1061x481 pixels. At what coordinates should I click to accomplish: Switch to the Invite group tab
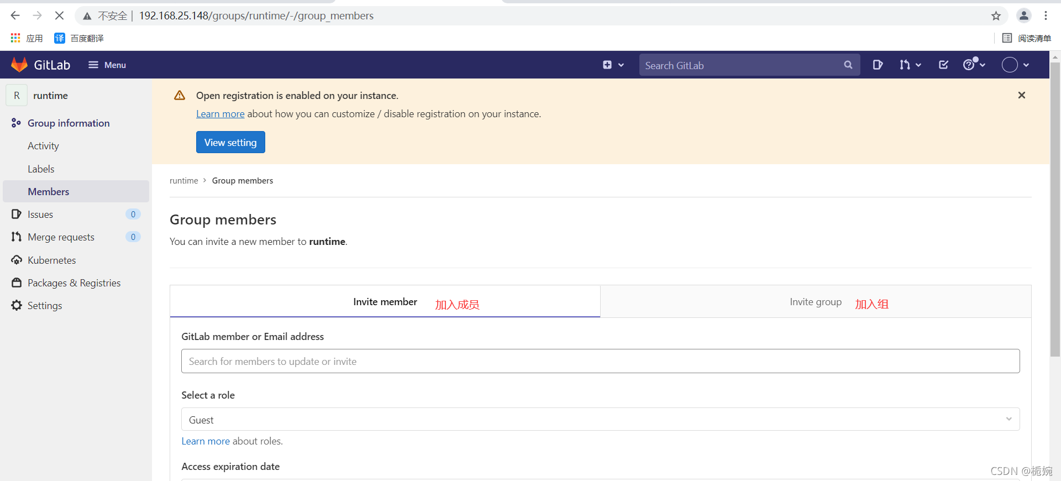coord(816,302)
